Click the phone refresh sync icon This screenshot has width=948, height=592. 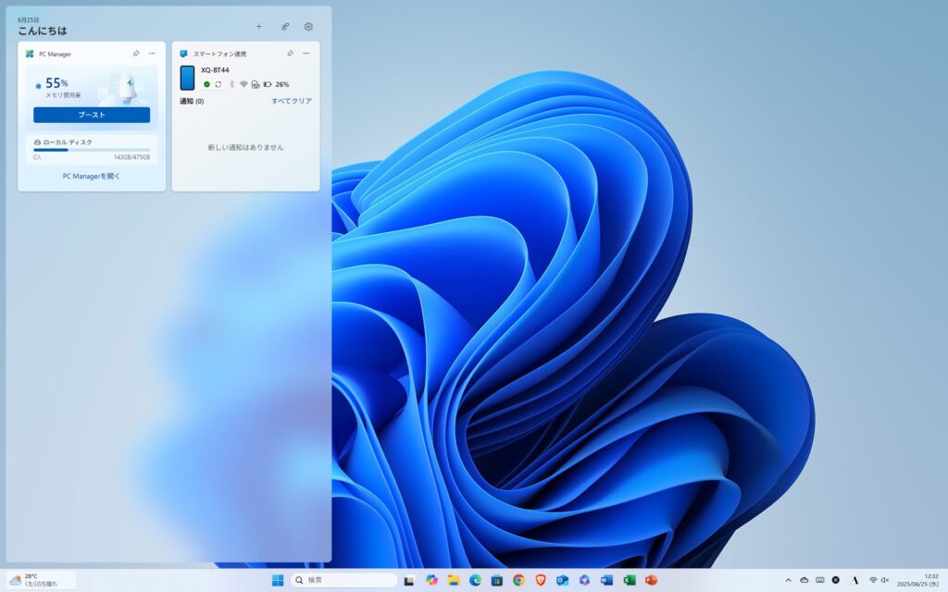218,84
